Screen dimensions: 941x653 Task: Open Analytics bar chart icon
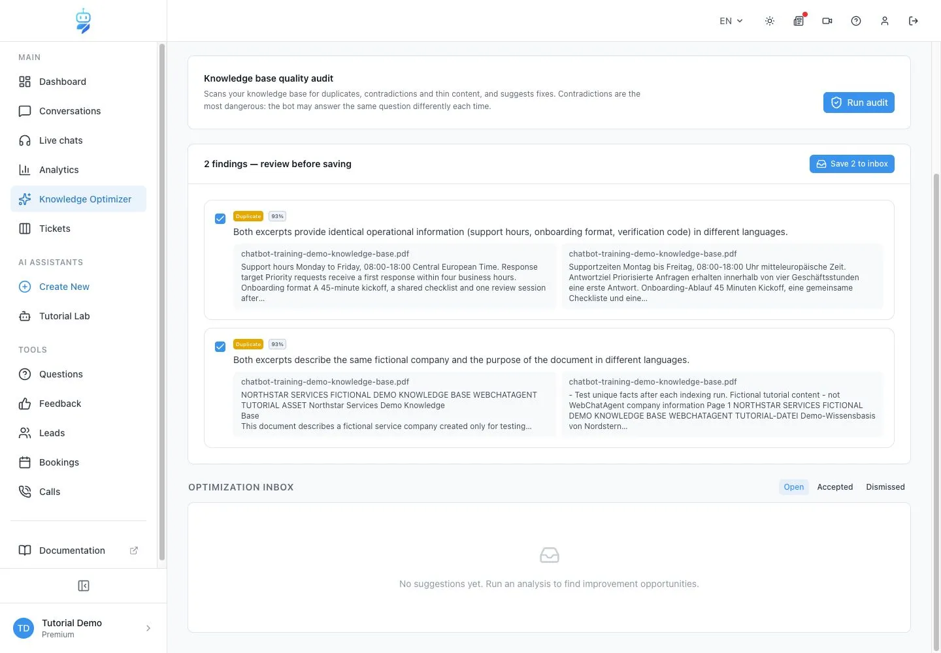point(25,170)
